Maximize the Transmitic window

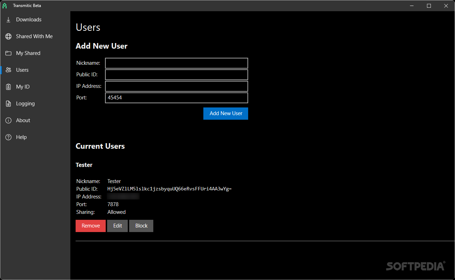click(429, 6)
